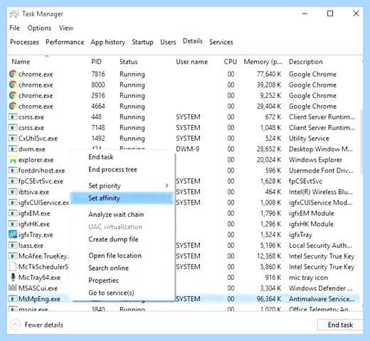Click the igfxCUIService process icon
Viewport: 370px width, 341px height.
point(13,202)
